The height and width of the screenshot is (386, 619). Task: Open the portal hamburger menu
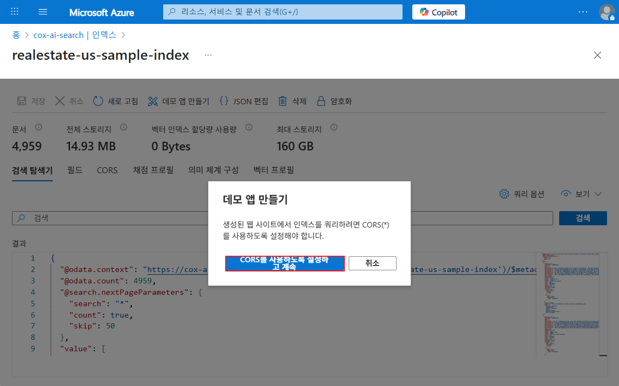click(42, 12)
